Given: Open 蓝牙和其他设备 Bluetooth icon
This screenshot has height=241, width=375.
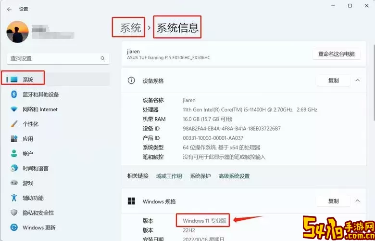Looking at the screenshot, I should 14,94.
